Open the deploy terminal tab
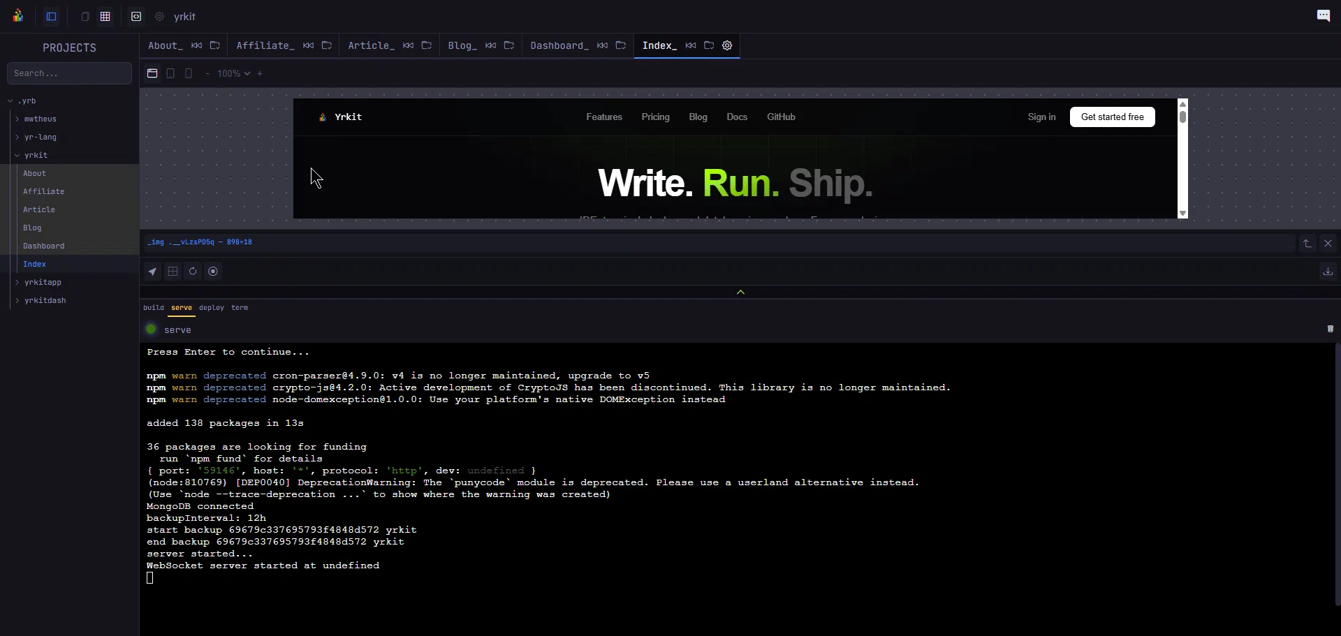Screen dimensions: 1341x636 212,308
